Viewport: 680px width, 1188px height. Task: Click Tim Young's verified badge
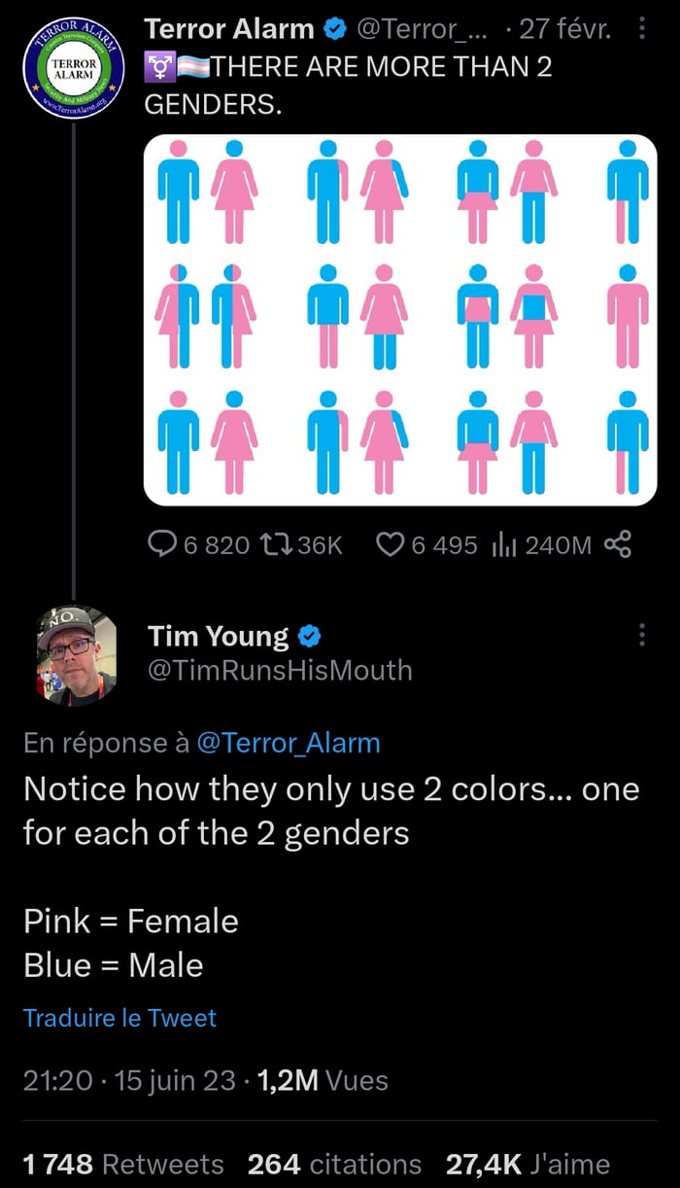tap(310, 636)
